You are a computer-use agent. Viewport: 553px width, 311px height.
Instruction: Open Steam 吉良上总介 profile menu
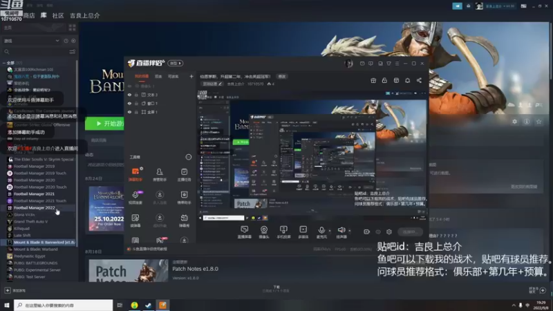(84, 15)
